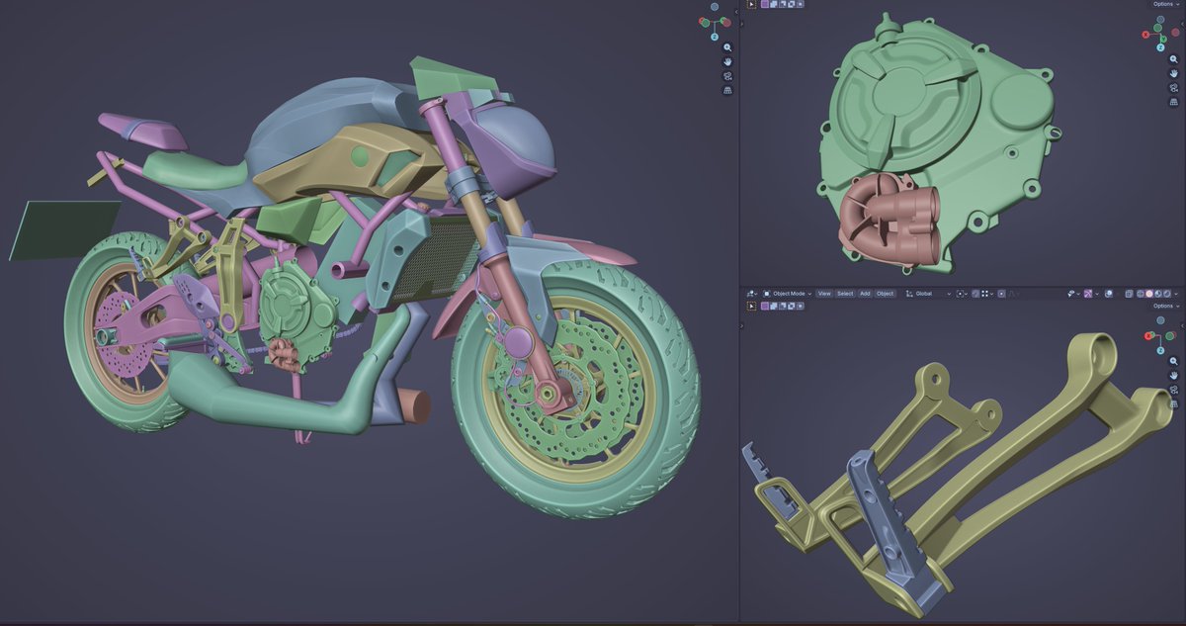Select the hand Pan icon below the zoom tool

coord(727,61)
